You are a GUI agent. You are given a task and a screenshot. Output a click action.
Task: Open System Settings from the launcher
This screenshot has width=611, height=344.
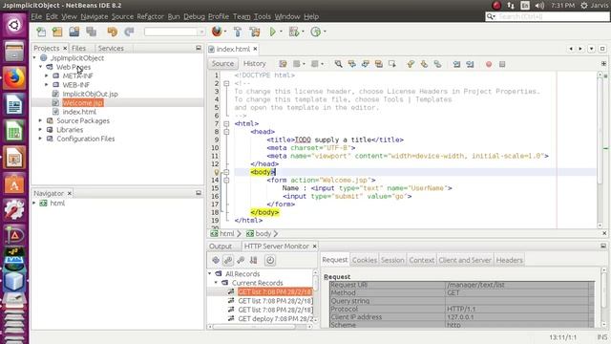[x=14, y=210]
